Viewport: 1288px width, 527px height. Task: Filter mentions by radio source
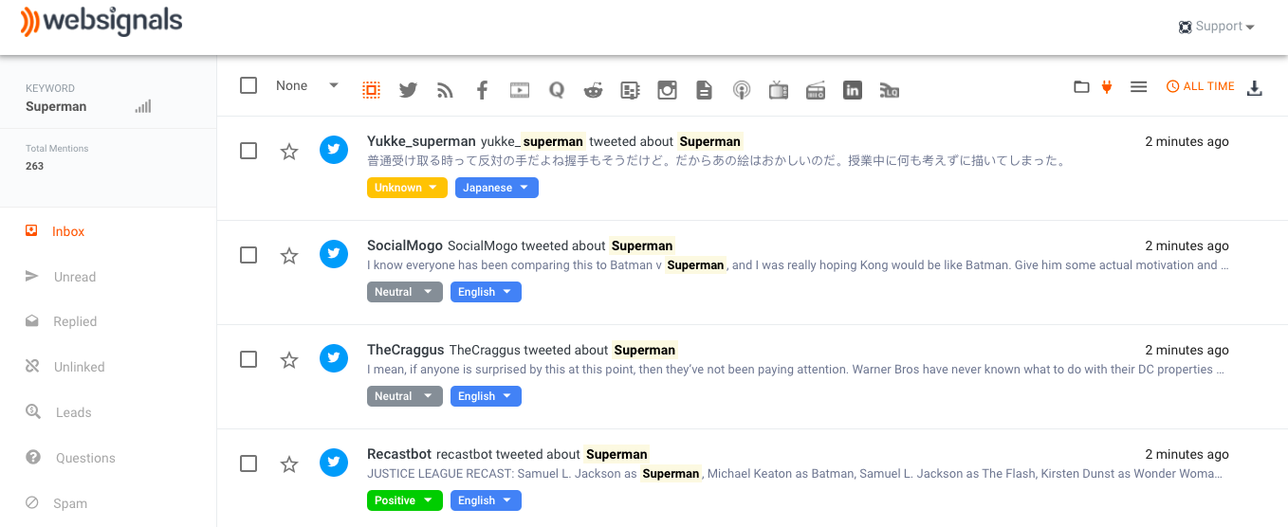[x=816, y=90]
